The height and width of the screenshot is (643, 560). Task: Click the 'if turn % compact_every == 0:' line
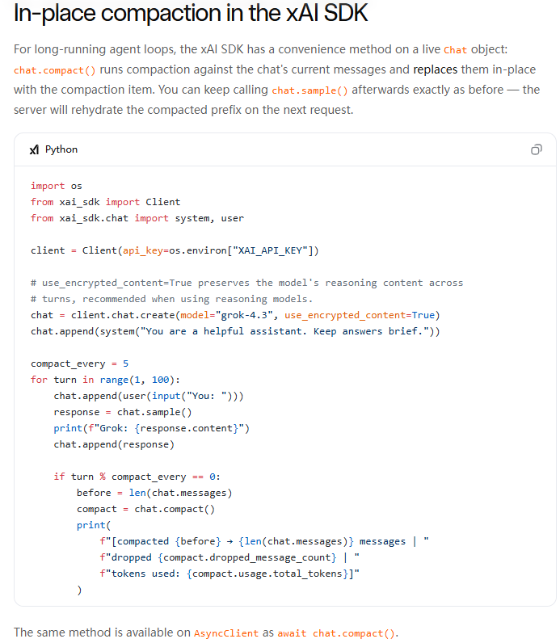137,477
